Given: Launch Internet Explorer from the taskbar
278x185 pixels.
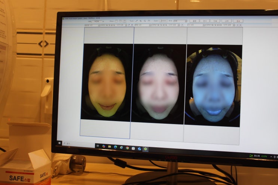Looking at the screenshot, I should click(121, 148).
